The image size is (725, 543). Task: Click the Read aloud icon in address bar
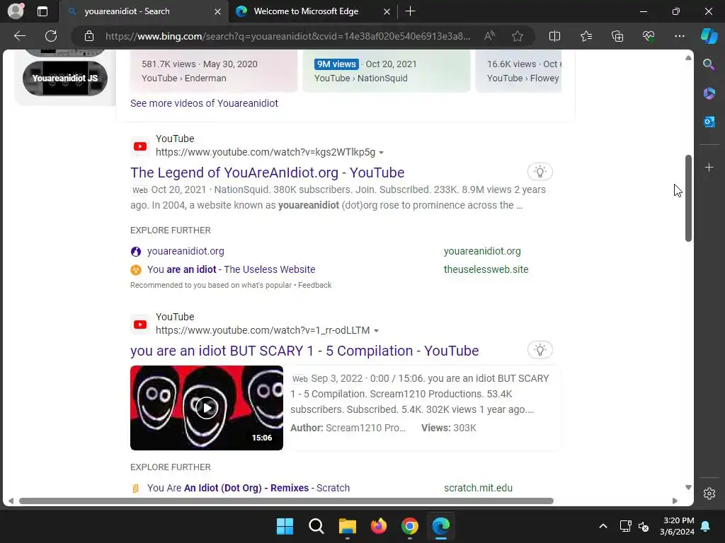(x=489, y=36)
